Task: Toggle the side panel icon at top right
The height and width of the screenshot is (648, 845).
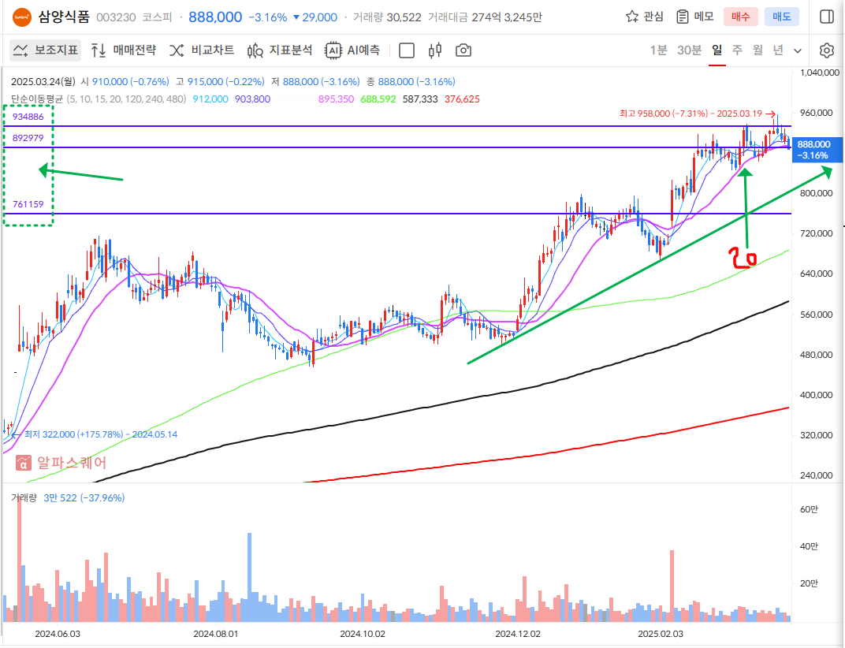Action: click(x=827, y=17)
